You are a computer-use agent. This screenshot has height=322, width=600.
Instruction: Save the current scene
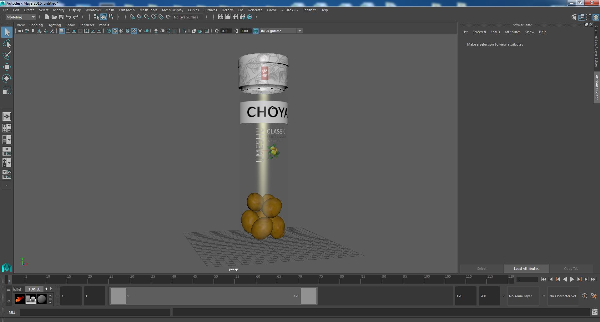click(61, 17)
